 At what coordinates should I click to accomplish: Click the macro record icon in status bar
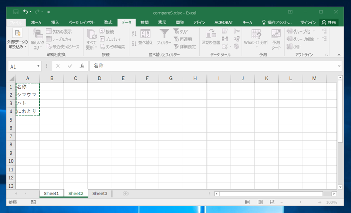click(x=34, y=202)
